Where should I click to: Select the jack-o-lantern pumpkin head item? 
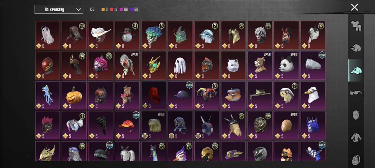74,95
